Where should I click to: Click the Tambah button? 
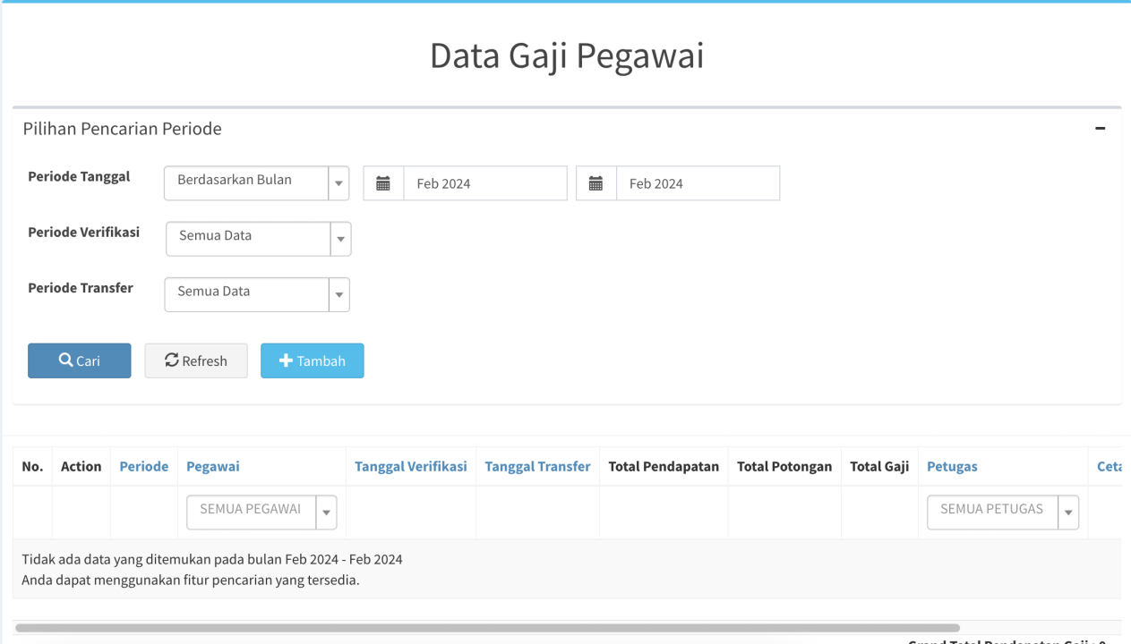point(313,360)
